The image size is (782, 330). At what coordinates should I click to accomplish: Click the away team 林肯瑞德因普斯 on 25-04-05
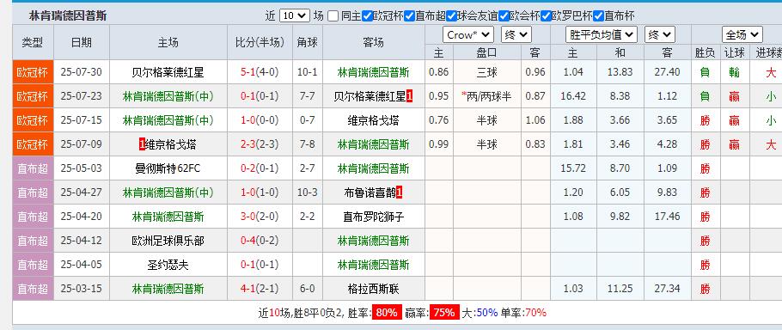click(374, 265)
